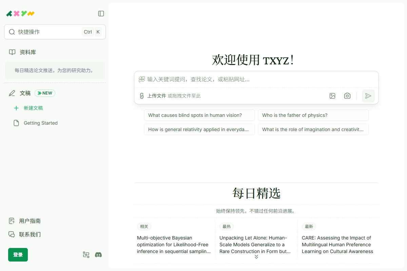Click the TXYZ colorful logo
Screen dimensions: 407x271
[x=20, y=13]
